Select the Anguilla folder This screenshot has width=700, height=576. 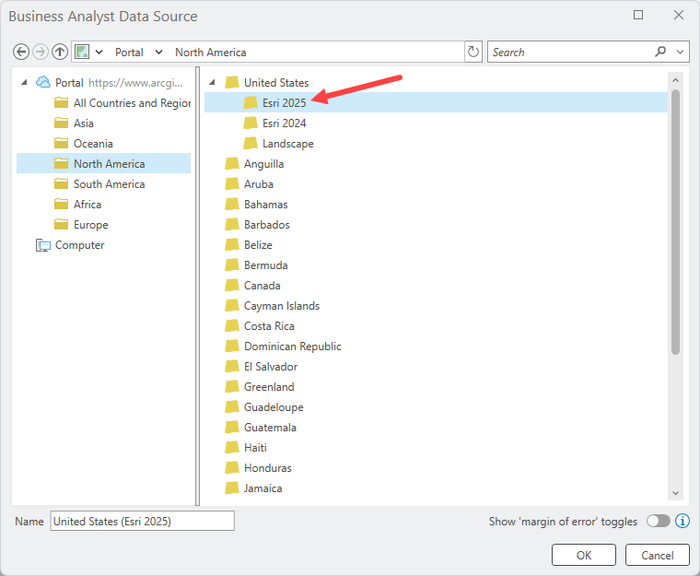point(254,163)
